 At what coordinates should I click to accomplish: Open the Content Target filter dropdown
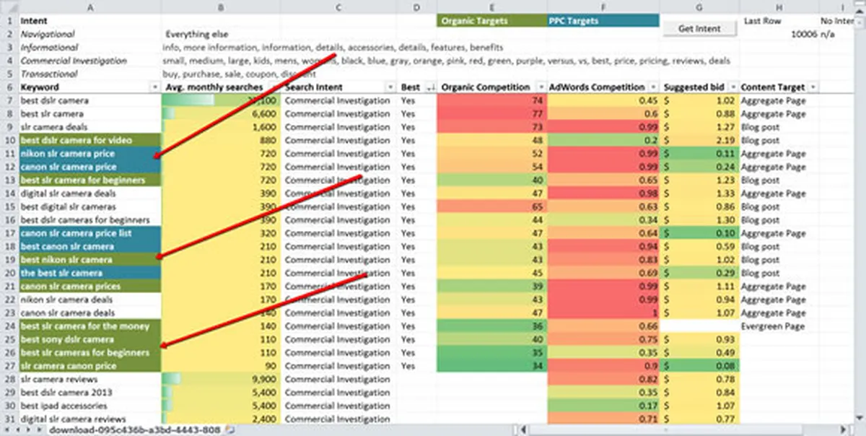point(813,87)
